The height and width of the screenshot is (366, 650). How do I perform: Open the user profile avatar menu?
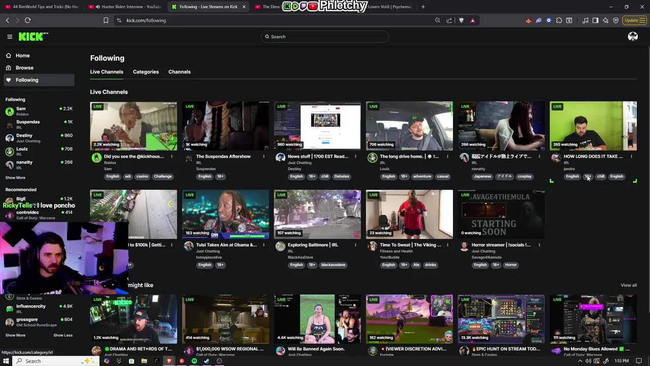633,37
